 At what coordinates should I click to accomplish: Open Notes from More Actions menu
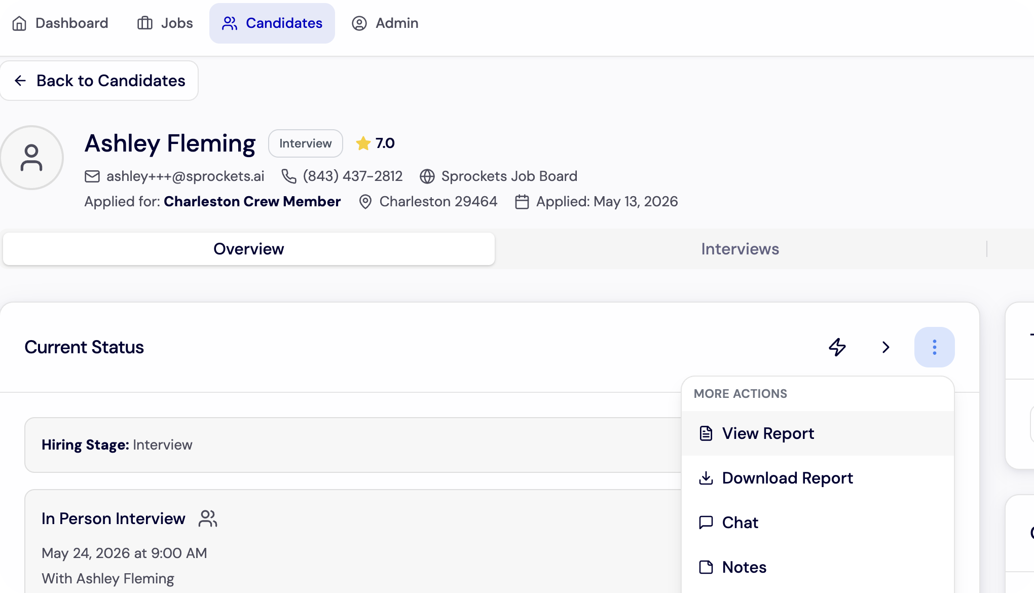click(818, 567)
